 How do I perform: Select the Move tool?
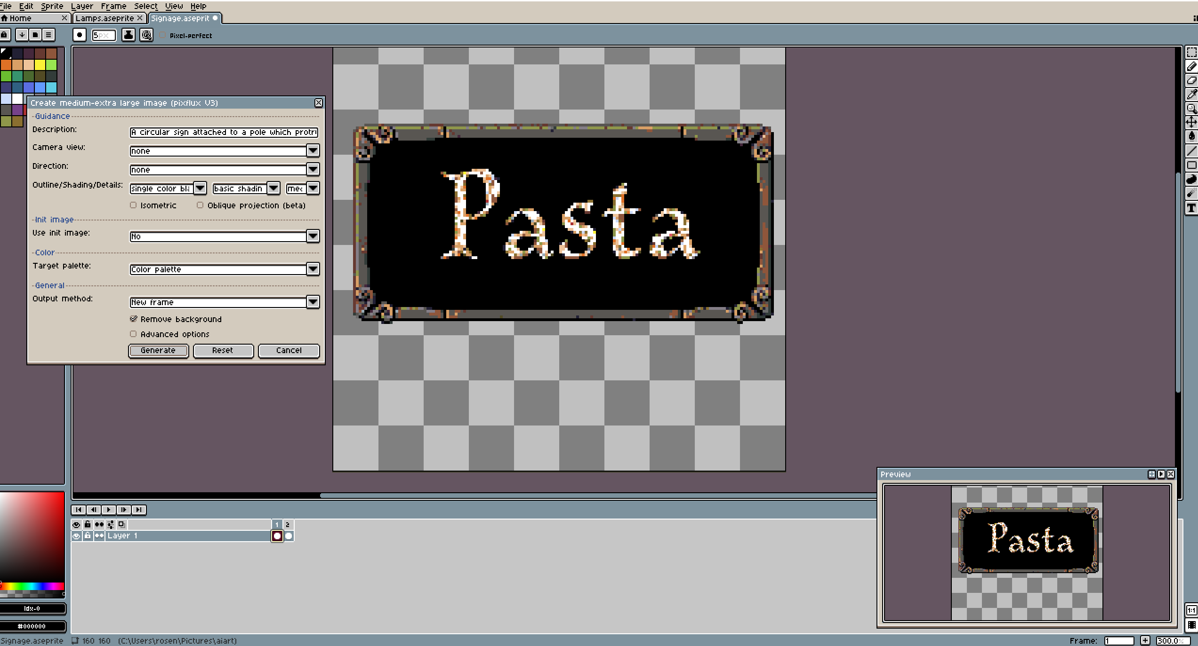pos(1191,122)
